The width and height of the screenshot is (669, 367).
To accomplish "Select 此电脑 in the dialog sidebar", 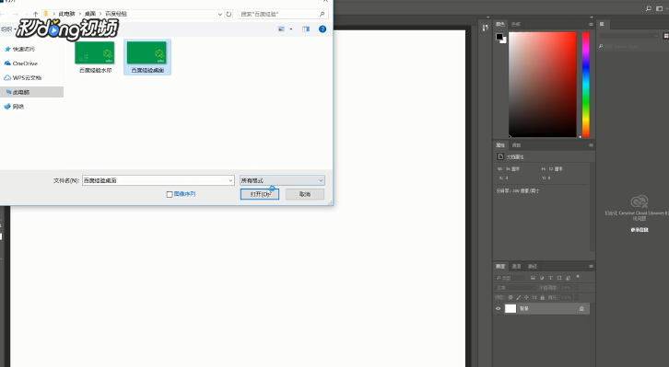I will [32, 92].
